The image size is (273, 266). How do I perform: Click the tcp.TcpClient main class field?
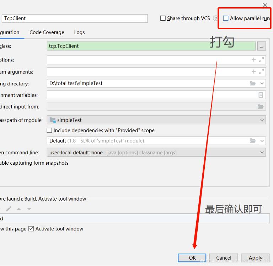click(x=151, y=46)
